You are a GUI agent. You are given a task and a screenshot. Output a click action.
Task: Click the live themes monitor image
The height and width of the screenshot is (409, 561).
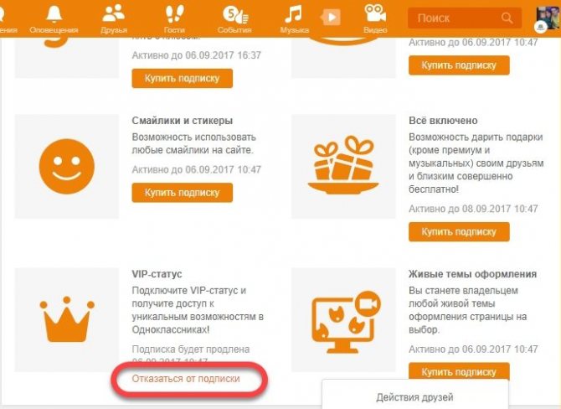pos(343,320)
